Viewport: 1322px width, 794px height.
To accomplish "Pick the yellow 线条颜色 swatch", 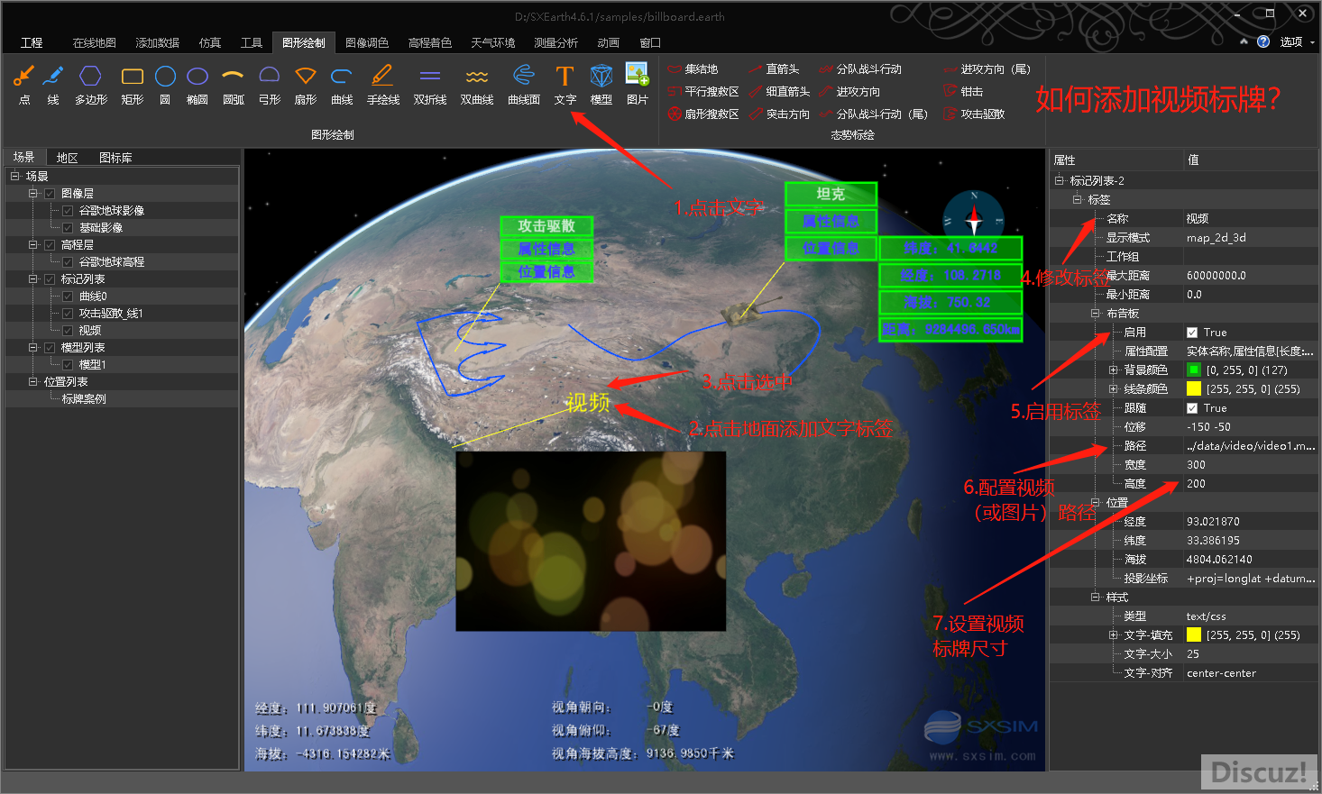I will (x=1194, y=389).
